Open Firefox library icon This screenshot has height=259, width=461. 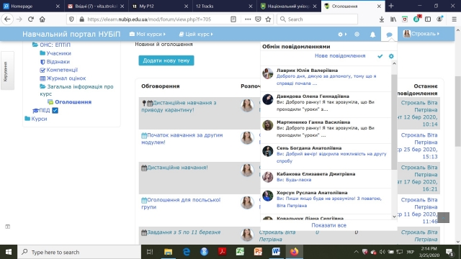point(393,19)
